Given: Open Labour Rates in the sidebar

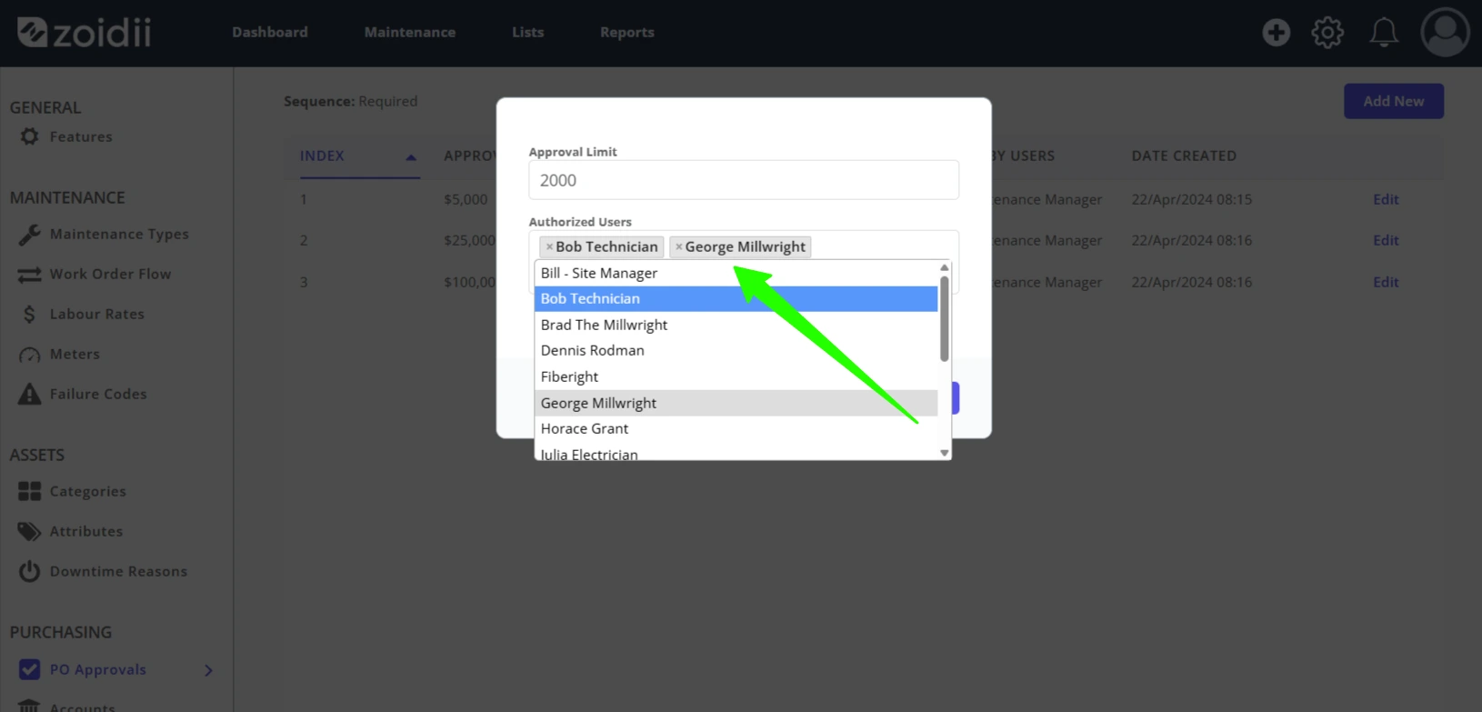Looking at the screenshot, I should pyautogui.click(x=96, y=314).
